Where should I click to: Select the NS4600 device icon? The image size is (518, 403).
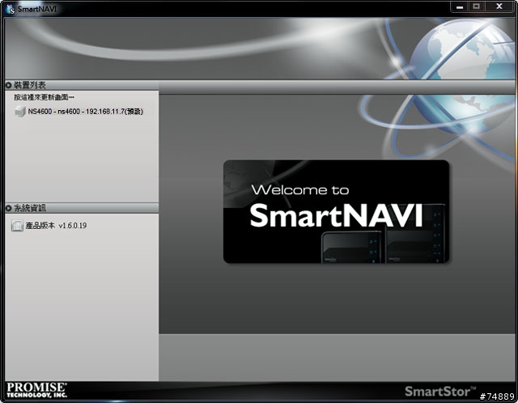click(20, 112)
